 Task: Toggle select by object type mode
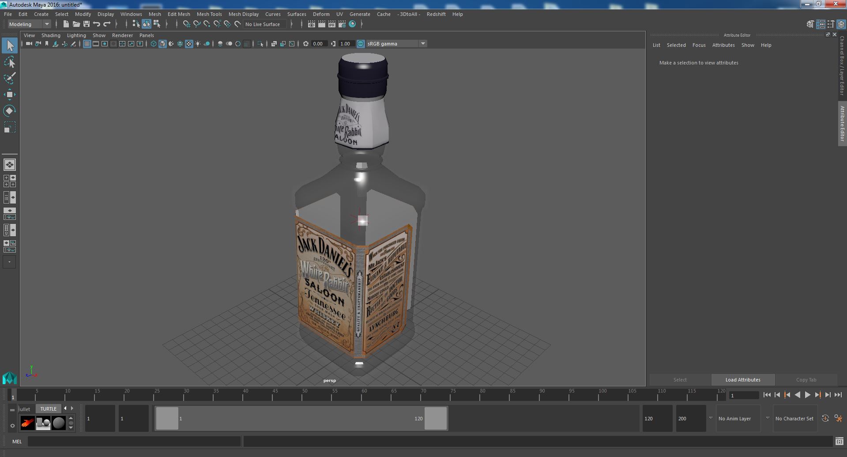[147, 24]
